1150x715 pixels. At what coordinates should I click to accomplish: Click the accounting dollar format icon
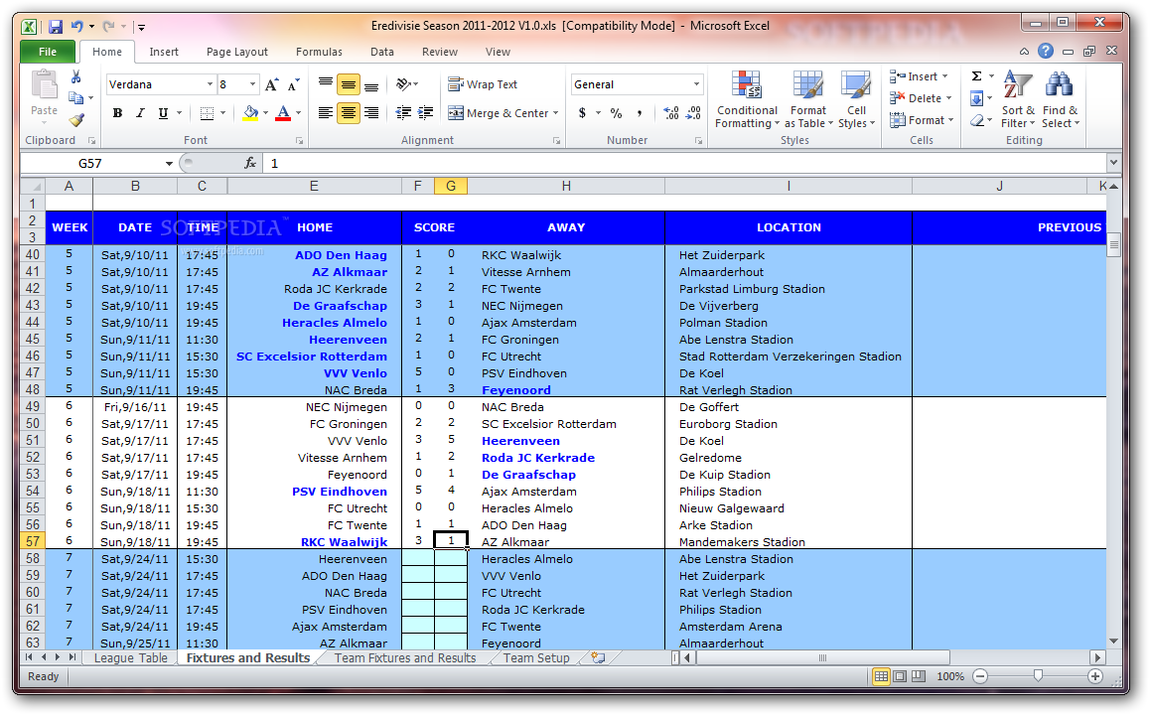coord(582,113)
